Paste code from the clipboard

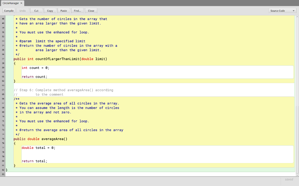(x=64, y=10)
